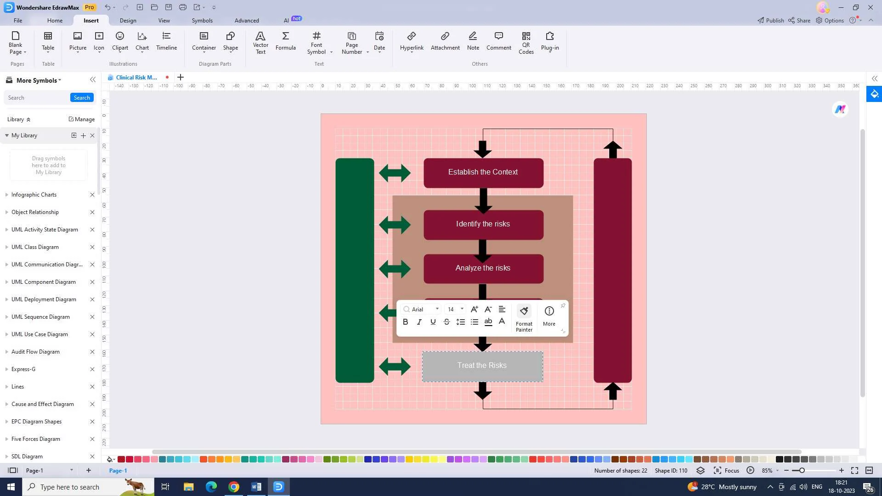
Task: Open the Formula insertion tool
Action: (285, 40)
